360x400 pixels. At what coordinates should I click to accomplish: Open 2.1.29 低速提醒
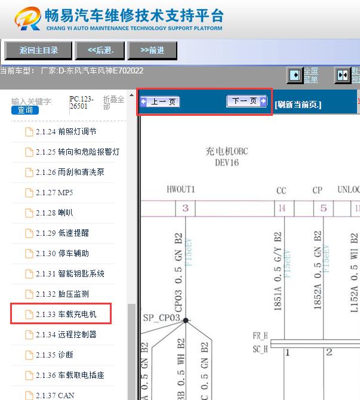click(x=62, y=233)
